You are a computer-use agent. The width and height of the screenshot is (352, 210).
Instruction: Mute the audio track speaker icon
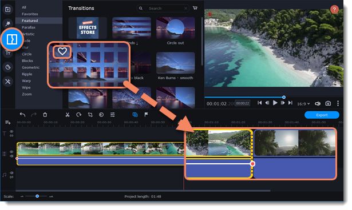[11, 173]
